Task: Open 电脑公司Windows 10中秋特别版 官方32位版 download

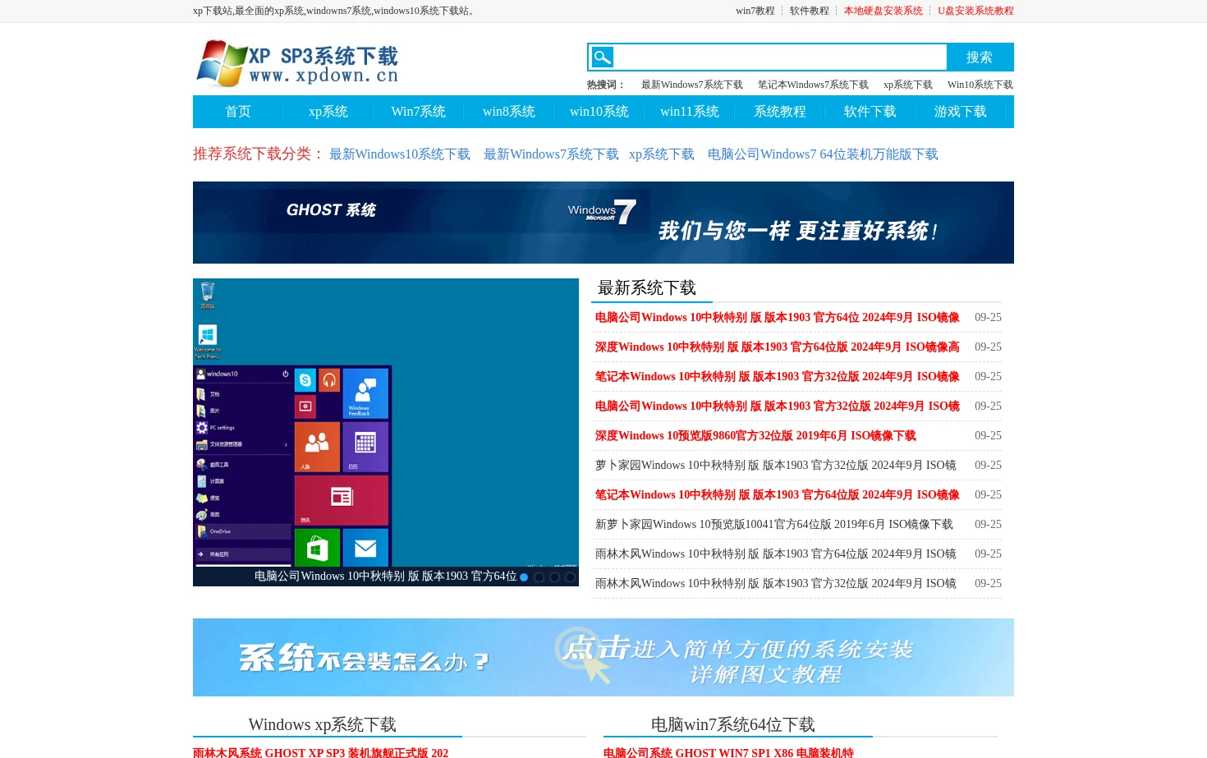Action: pos(778,406)
